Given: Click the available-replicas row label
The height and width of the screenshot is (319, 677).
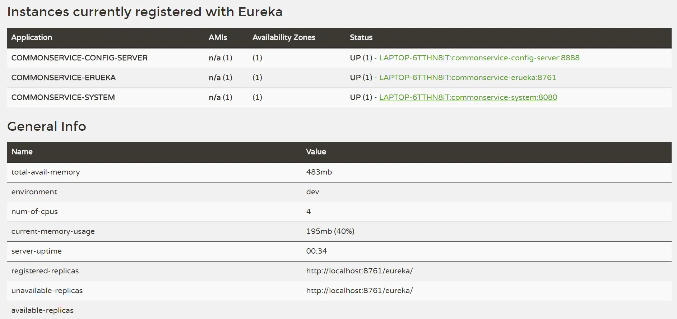Looking at the screenshot, I should (x=42, y=310).
